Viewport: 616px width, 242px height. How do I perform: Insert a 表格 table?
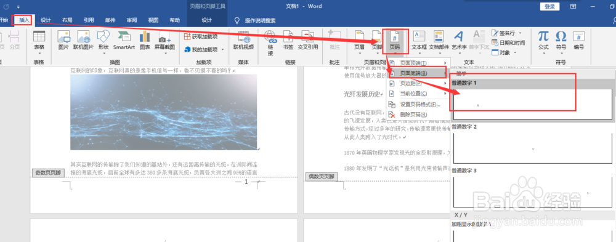click(39, 42)
